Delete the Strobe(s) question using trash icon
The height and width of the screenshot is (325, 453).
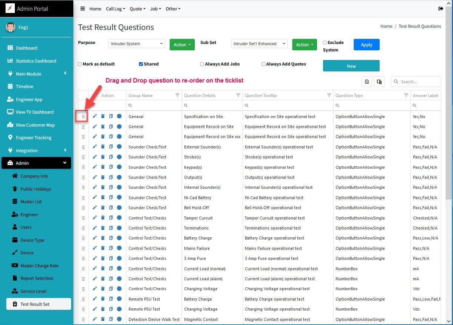[x=103, y=157]
